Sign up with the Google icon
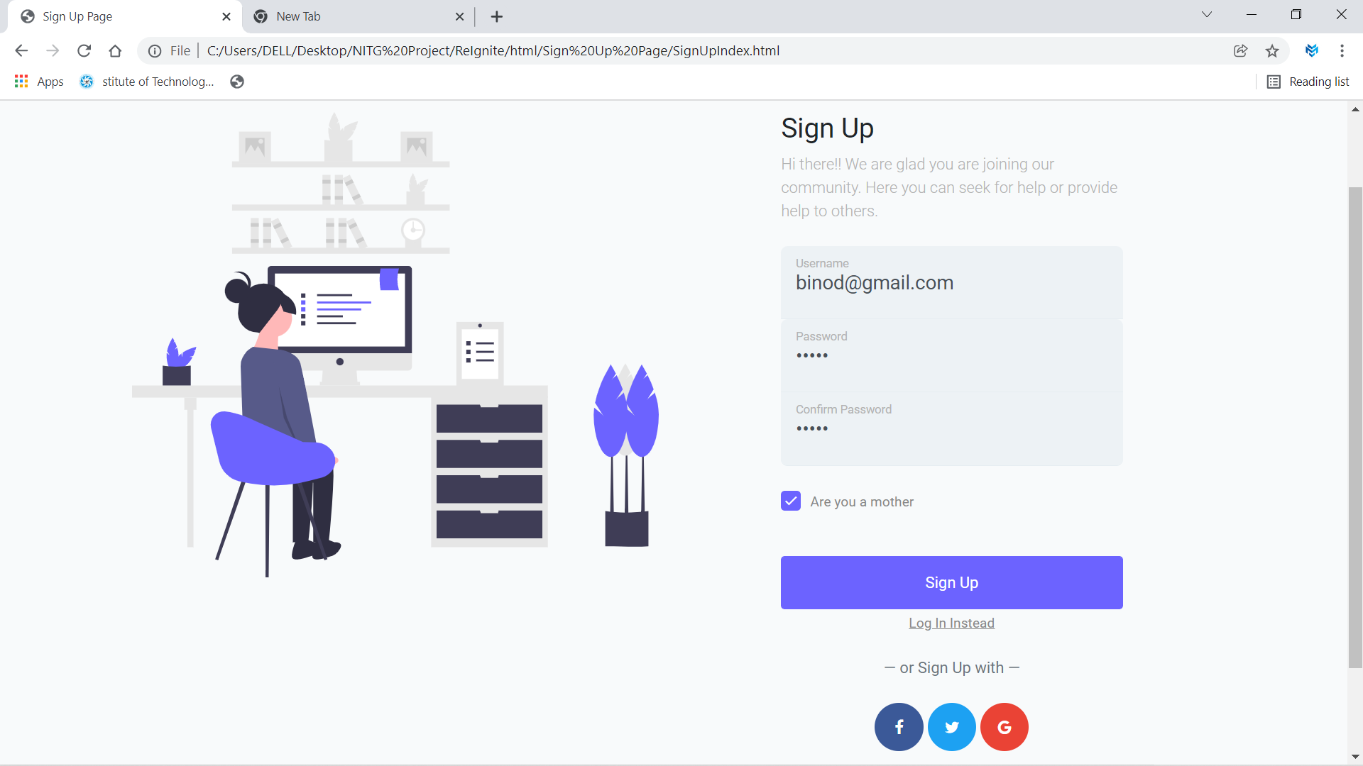 pyautogui.click(x=1005, y=727)
